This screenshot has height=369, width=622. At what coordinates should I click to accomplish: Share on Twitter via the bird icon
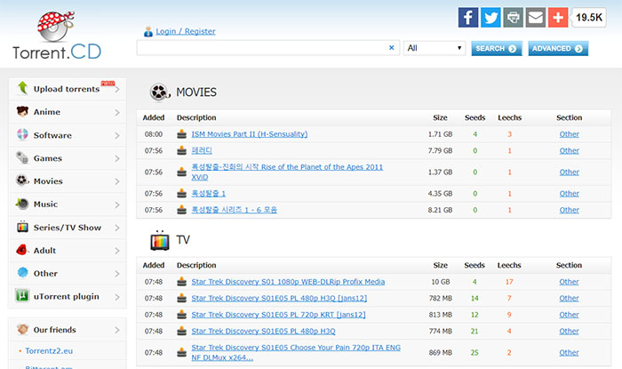pos(490,18)
